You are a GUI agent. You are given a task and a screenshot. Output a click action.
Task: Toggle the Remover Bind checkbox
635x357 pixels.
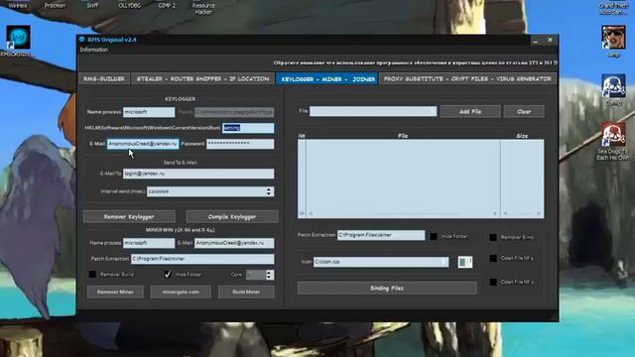(493, 237)
